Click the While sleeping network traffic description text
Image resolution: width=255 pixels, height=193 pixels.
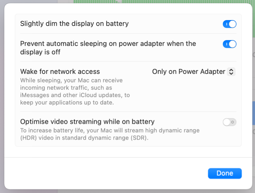pos(75,91)
